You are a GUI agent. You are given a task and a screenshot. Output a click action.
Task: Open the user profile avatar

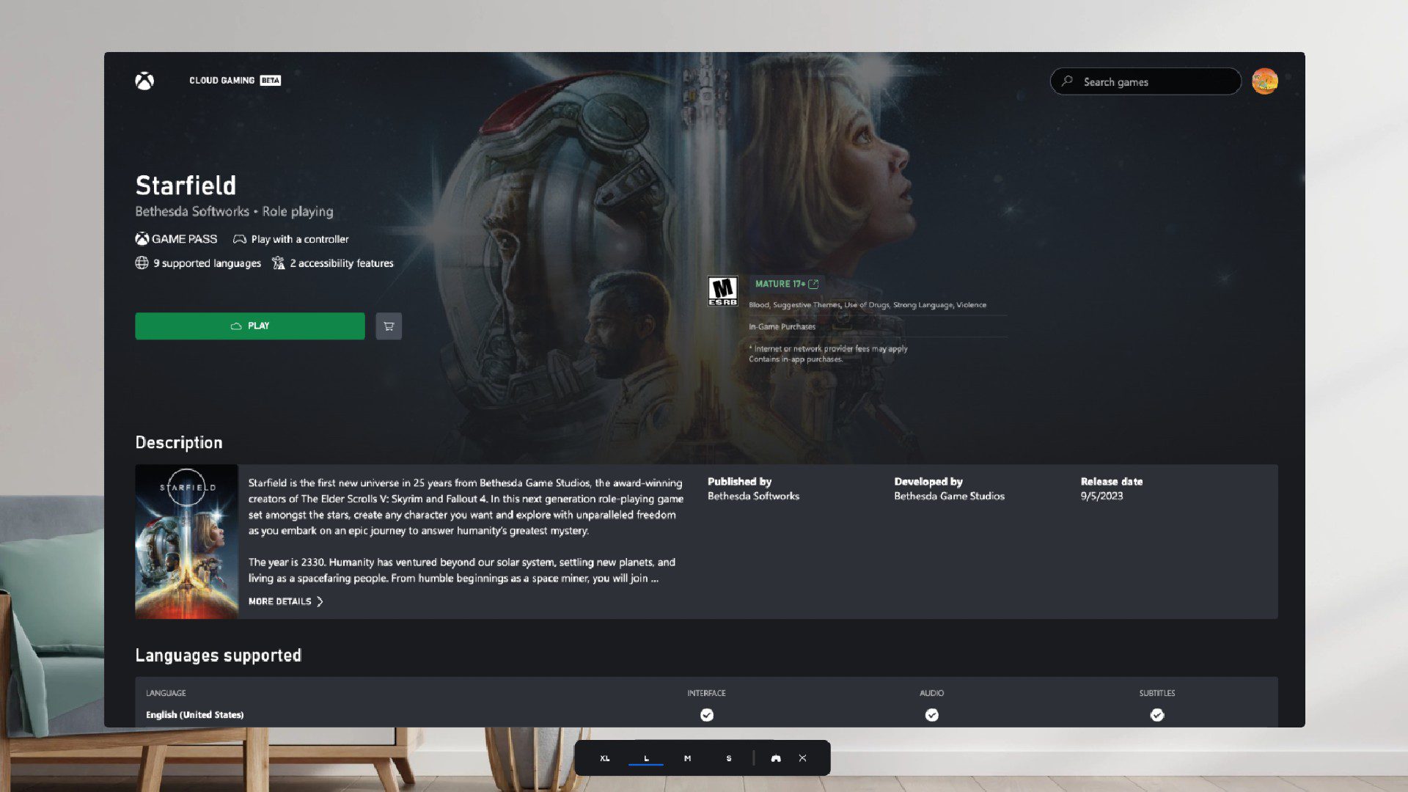pyautogui.click(x=1264, y=81)
